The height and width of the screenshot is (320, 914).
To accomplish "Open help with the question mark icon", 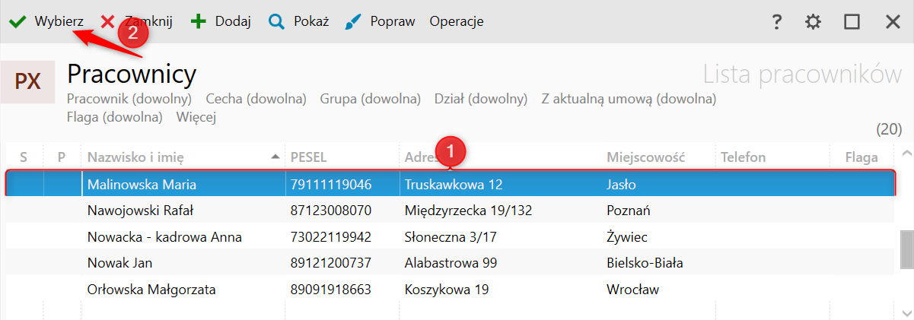I will [x=776, y=22].
